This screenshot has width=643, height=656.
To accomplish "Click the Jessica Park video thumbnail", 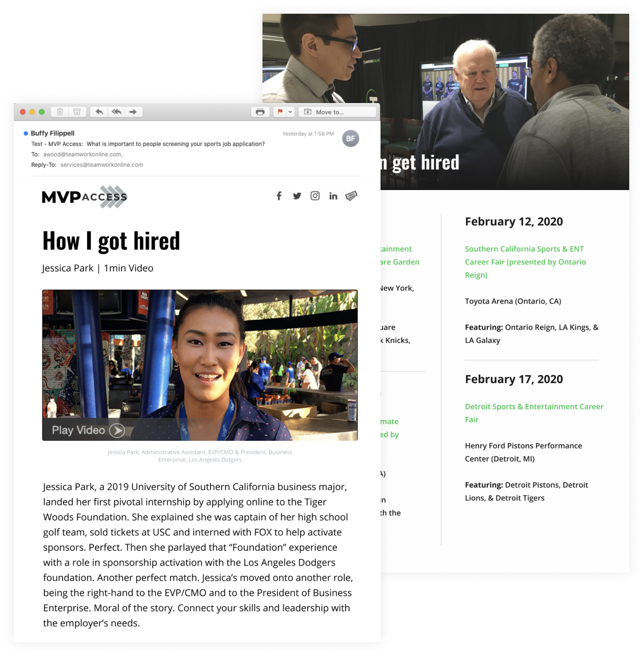I will 200,365.
